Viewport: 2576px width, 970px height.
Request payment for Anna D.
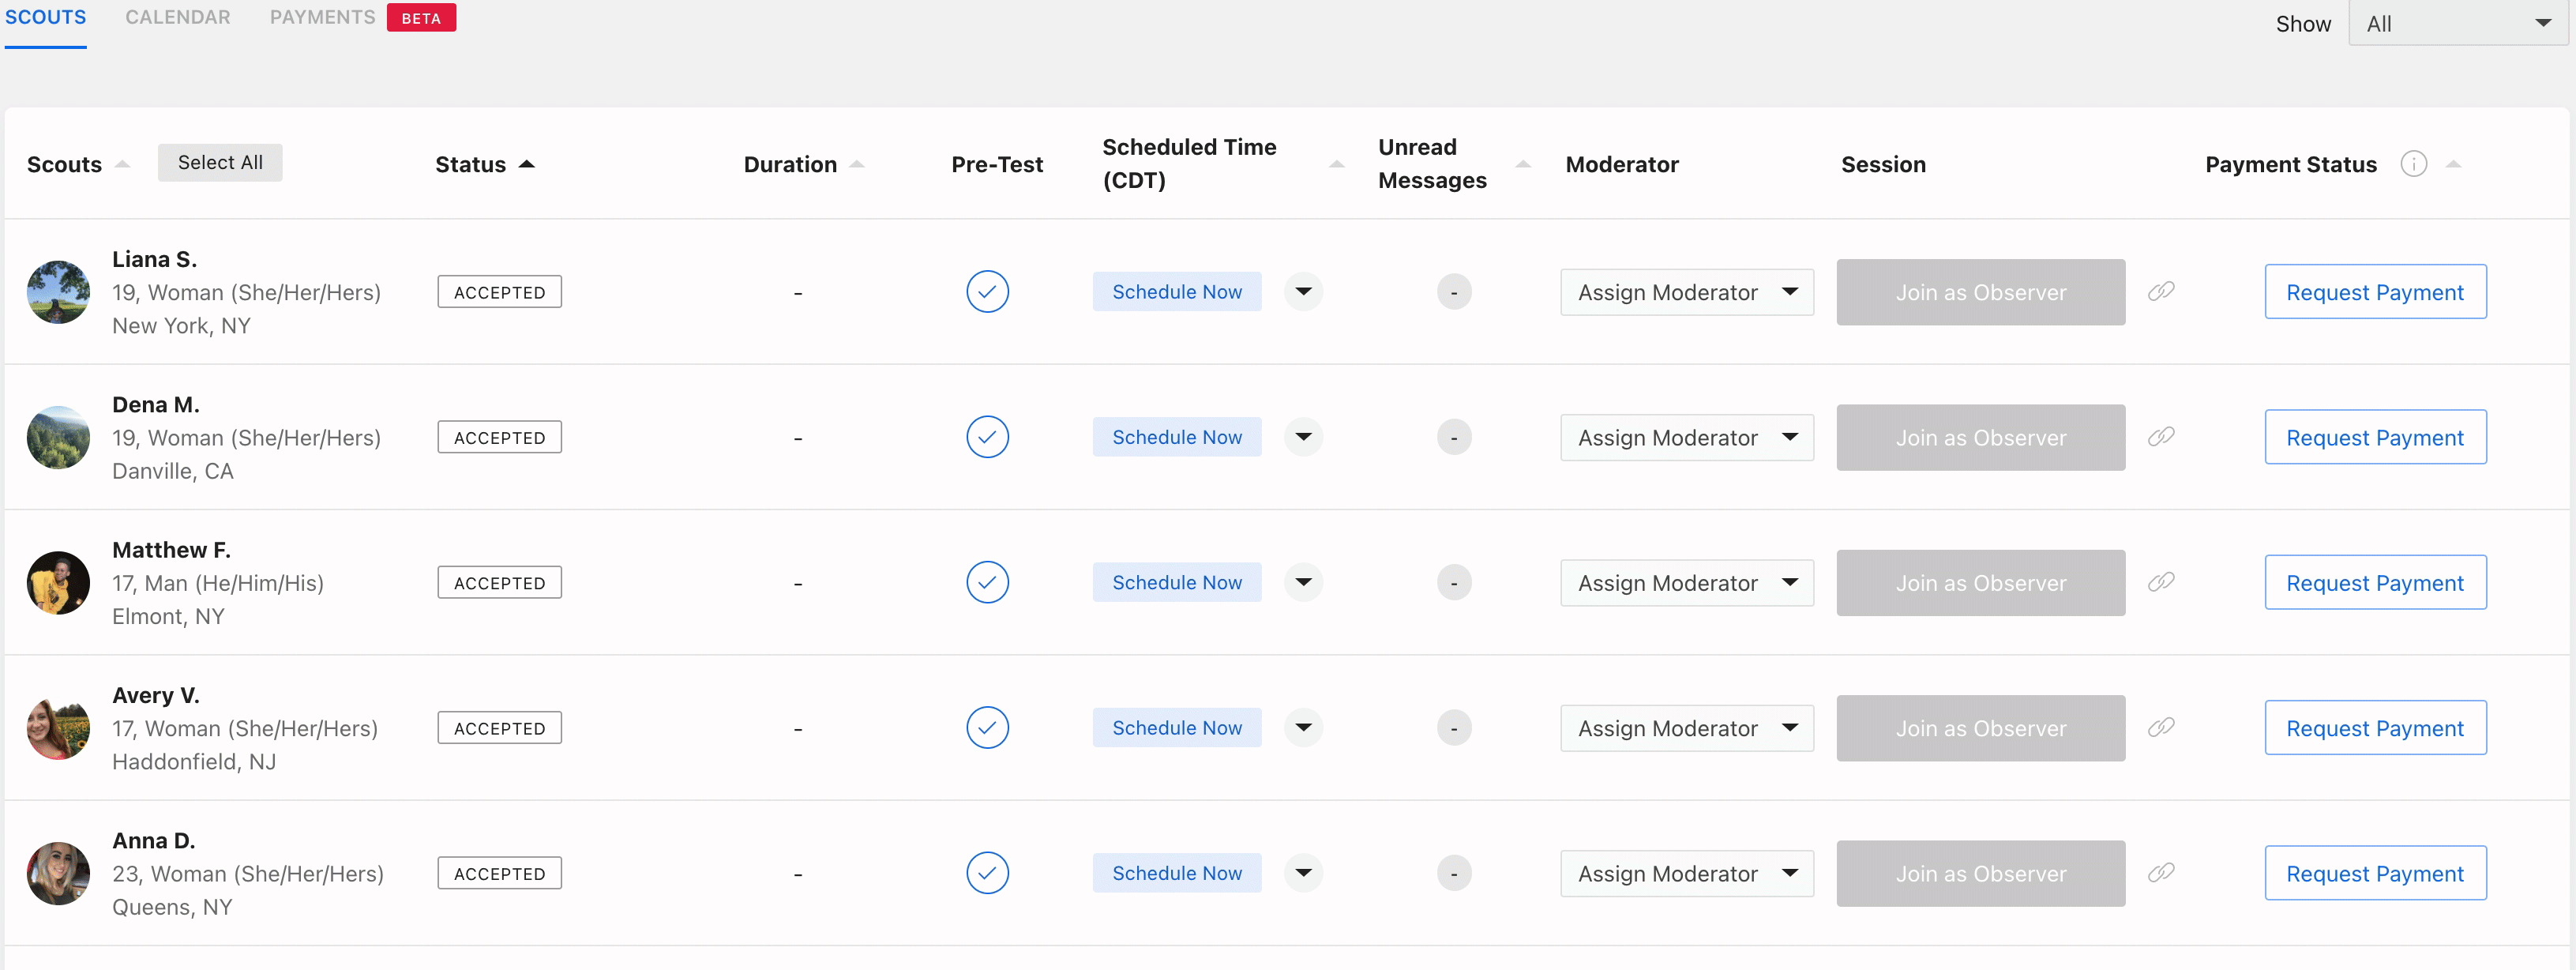pyautogui.click(x=2375, y=873)
